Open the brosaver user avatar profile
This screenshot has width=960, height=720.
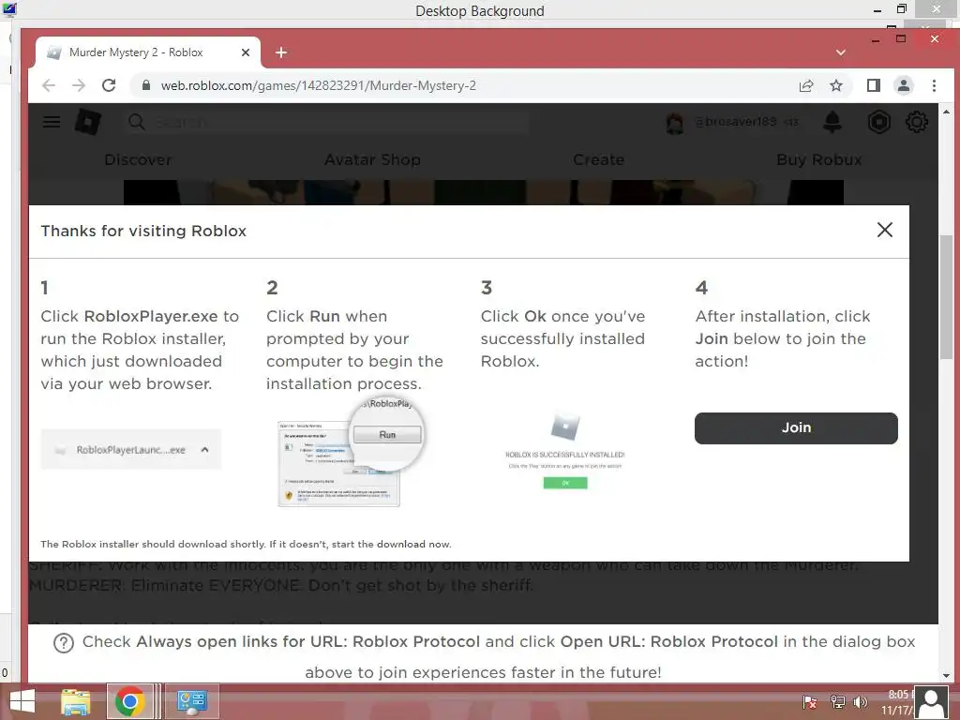[x=675, y=123]
